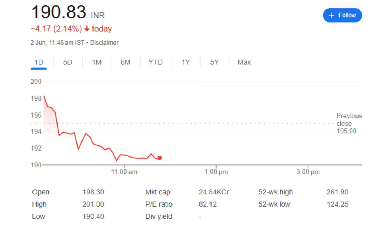372x227 pixels.
Task: Switch to the 5D chart view
Action: click(x=67, y=62)
